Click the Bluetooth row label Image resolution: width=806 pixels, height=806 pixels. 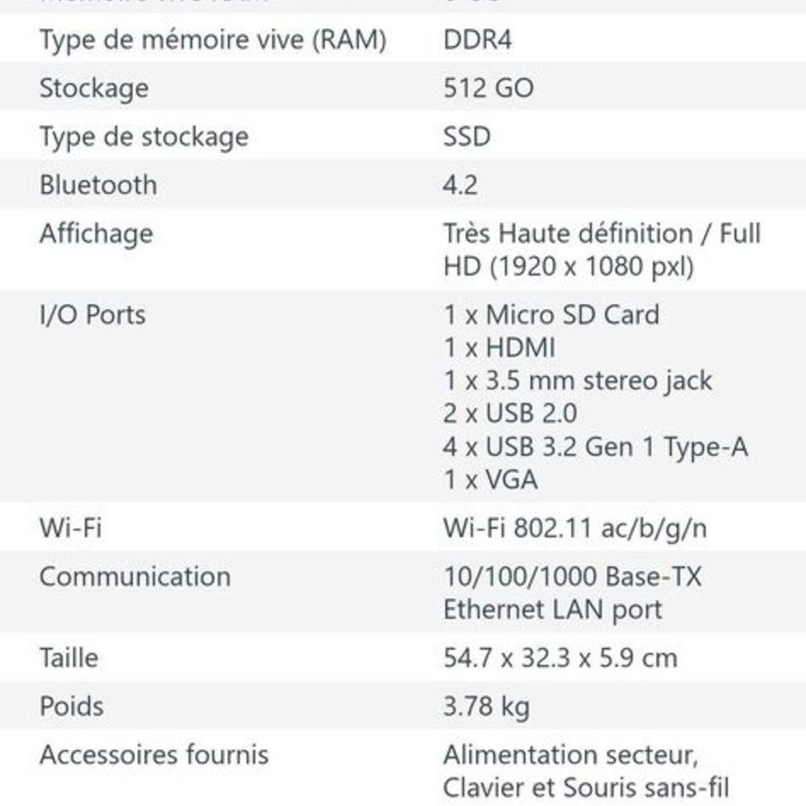[98, 185]
